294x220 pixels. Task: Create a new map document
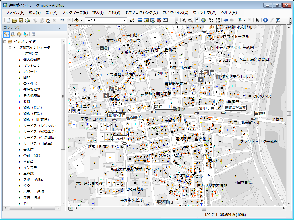coord(8,20)
